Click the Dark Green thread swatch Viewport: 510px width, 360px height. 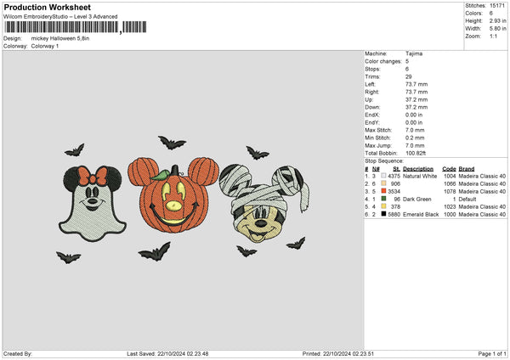pos(383,199)
